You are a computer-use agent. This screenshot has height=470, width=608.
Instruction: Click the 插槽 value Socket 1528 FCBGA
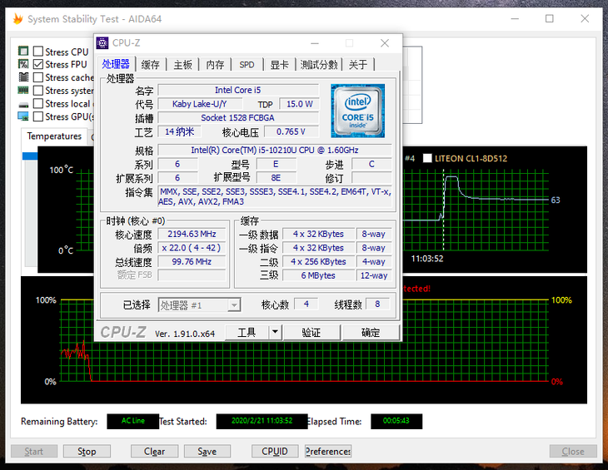(237, 117)
